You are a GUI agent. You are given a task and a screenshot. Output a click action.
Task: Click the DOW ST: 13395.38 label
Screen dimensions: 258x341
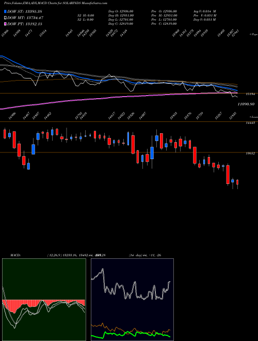click(25, 11)
